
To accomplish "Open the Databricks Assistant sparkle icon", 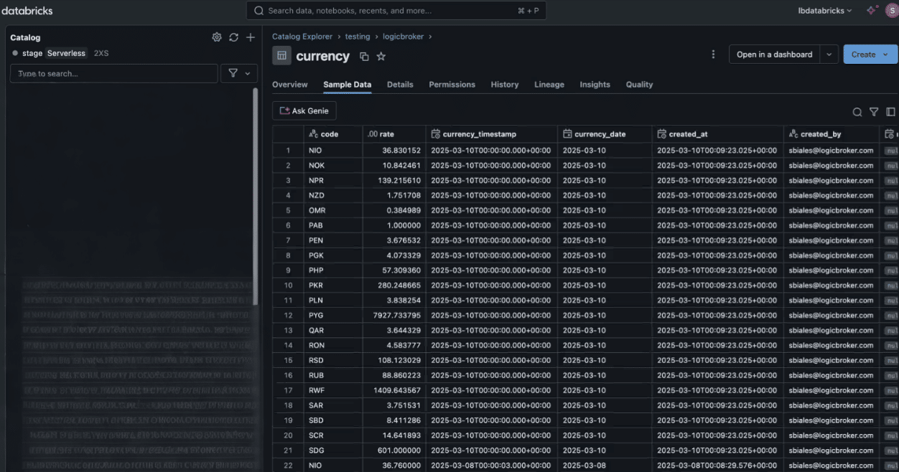I will pos(871,11).
